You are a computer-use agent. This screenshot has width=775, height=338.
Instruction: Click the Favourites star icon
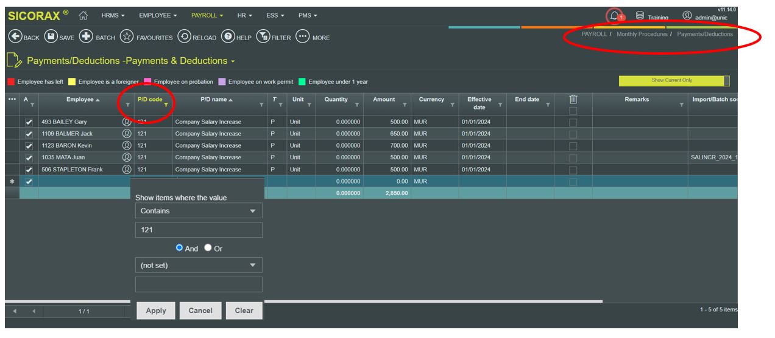pos(127,37)
